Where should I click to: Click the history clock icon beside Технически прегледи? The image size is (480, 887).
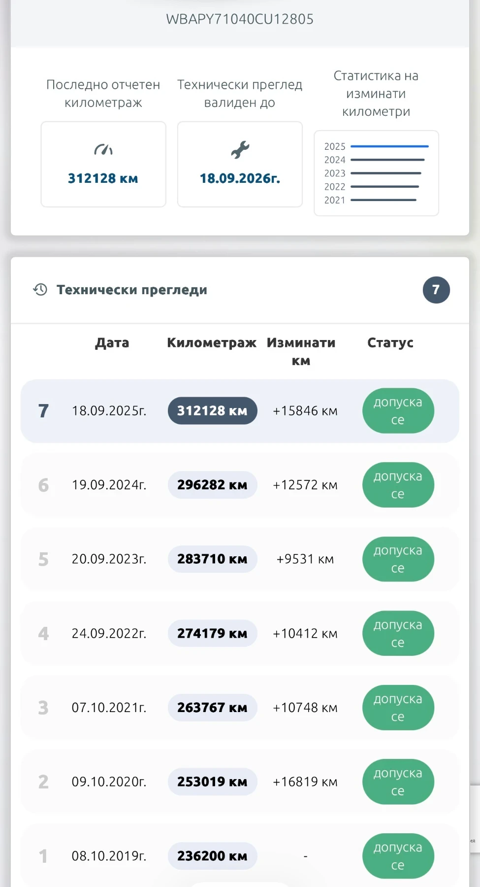(x=40, y=290)
